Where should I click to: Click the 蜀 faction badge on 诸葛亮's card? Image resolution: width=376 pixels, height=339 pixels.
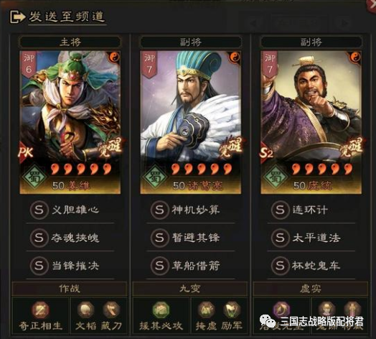coord(155,177)
